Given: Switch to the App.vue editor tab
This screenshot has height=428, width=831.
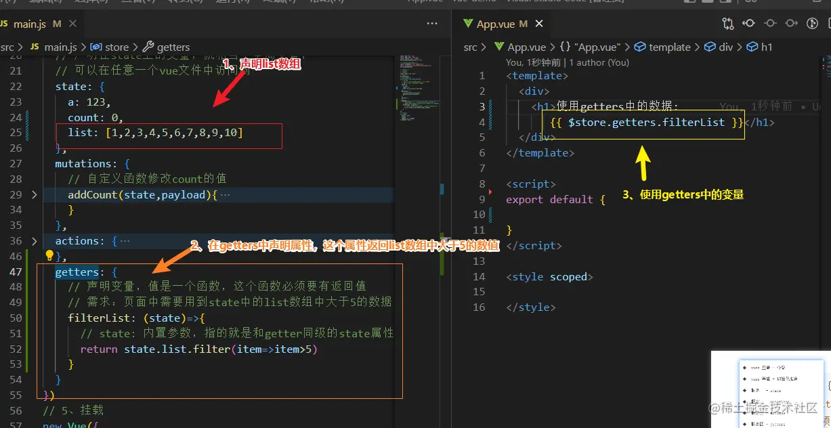Looking at the screenshot, I should (x=496, y=24).
